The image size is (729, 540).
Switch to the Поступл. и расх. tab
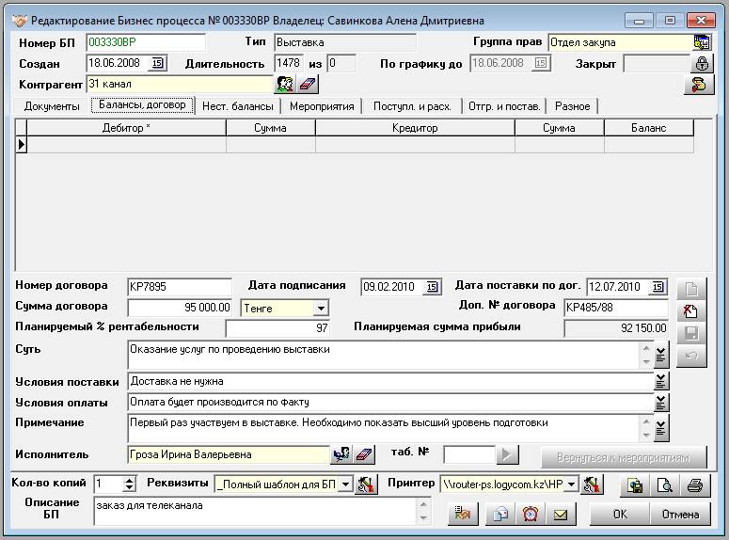[412, 106]
